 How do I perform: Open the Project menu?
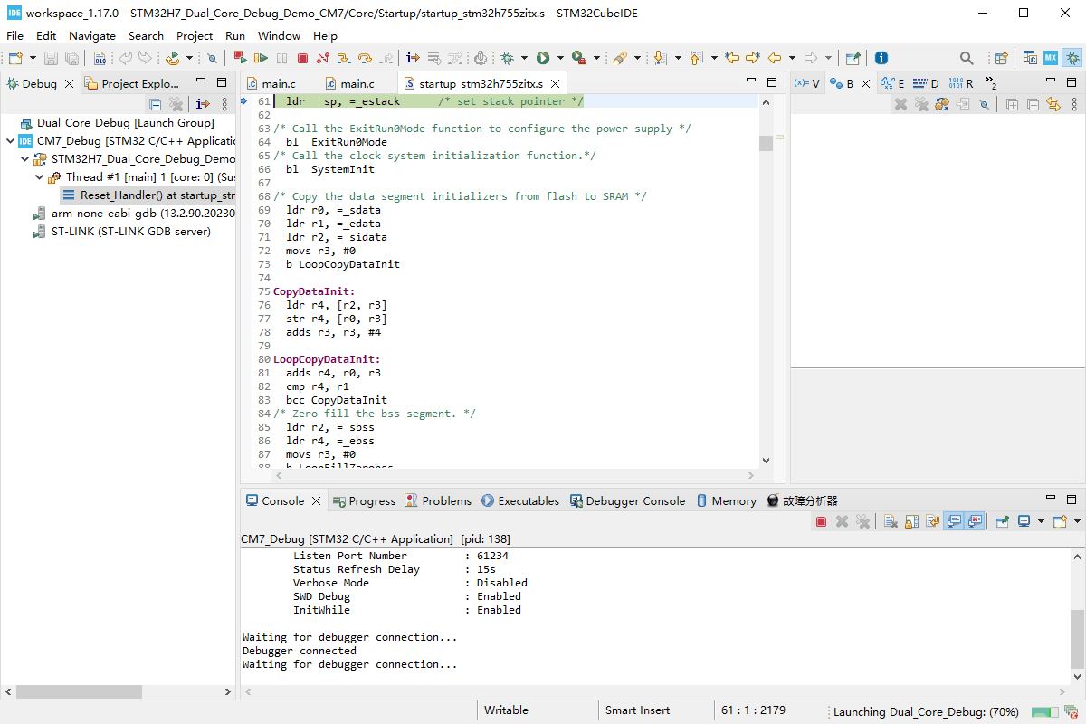point(195,36)
